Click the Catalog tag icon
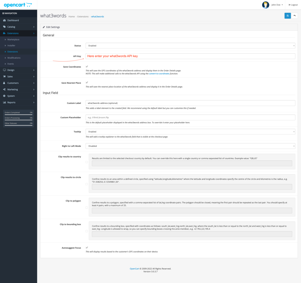Screen dimensions: 301x283 tap(4, 27)
